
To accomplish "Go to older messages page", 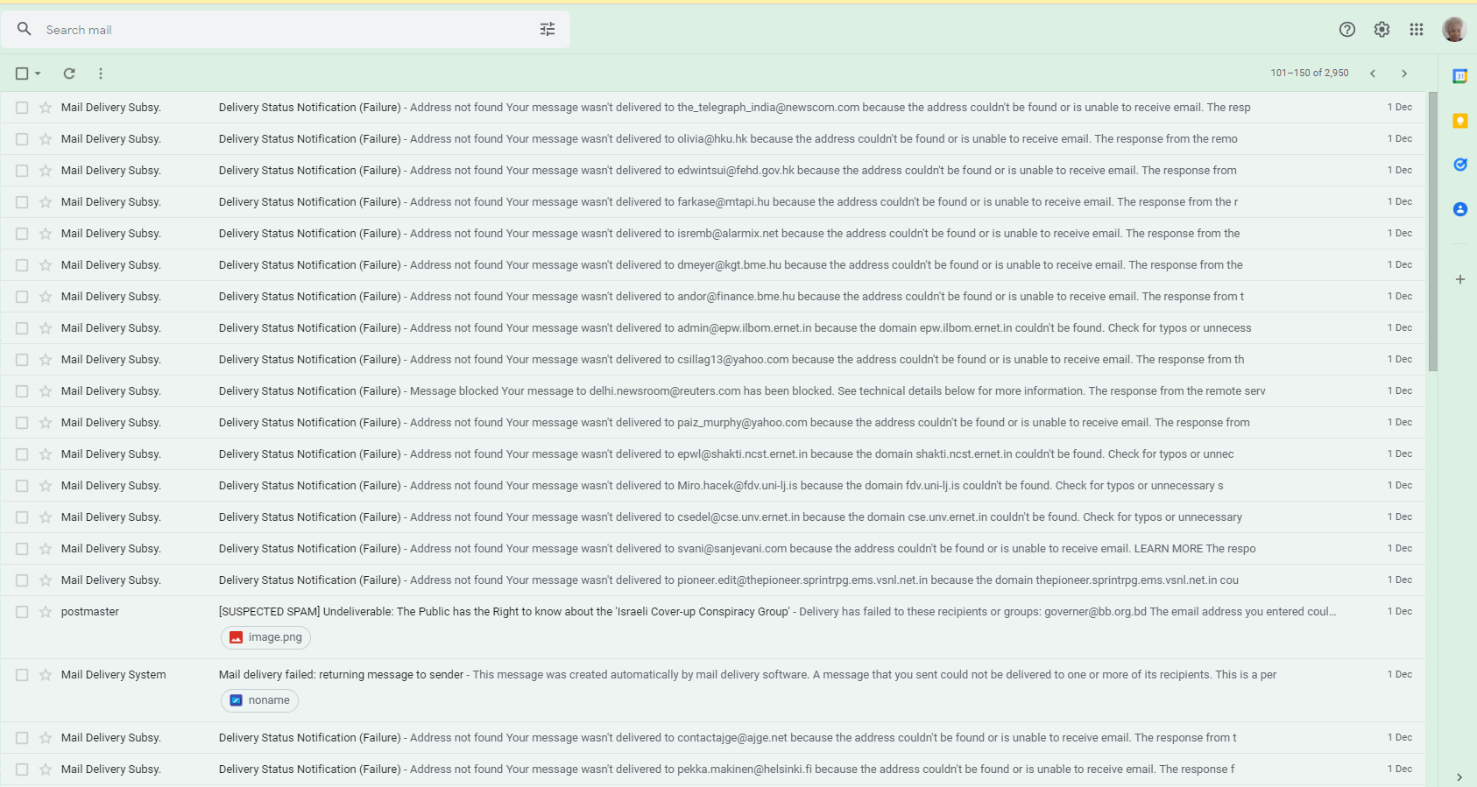I will click(1404, 74).
